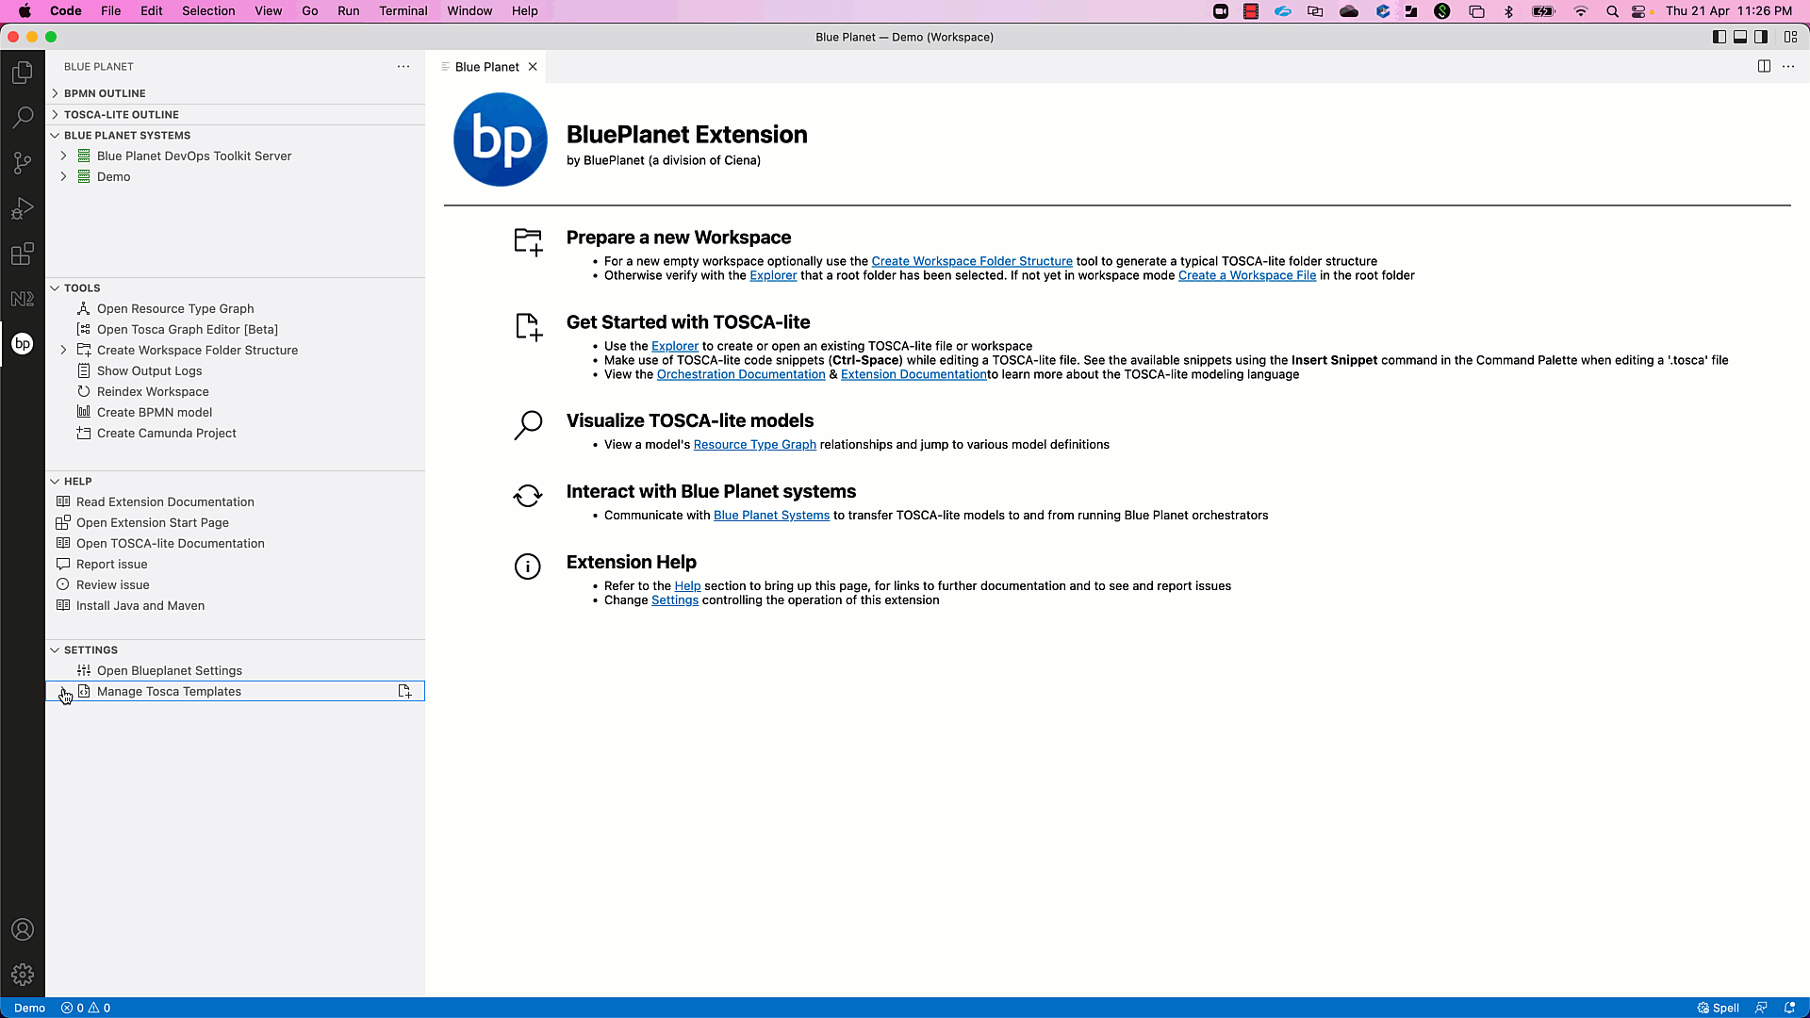Image resolution: width=1810 pixels, height=1018 pixels.
Task: Select the Blue Planet bp activity icon
Action: click(x=23, y=344)
